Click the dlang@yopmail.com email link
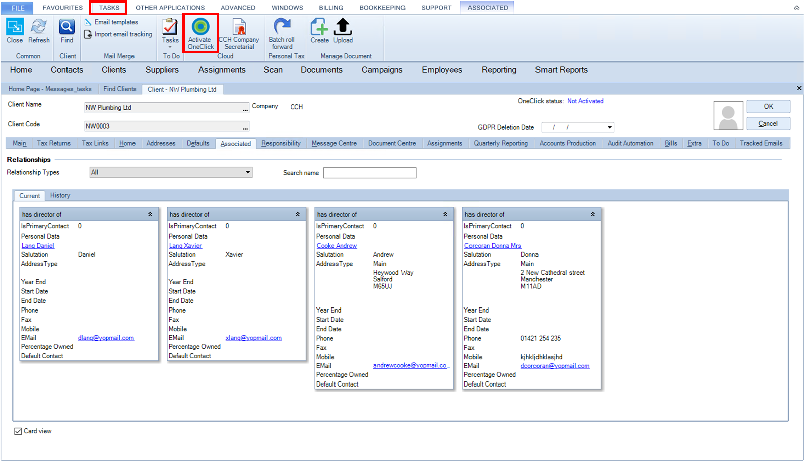 (106, 338)
